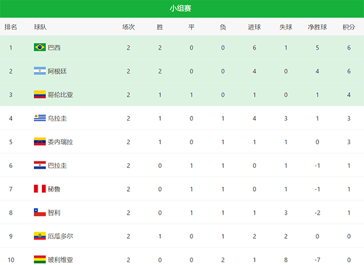Click the Uruguay flag icon
Screen dimensions: 364x265
click(x=40, y=118)
